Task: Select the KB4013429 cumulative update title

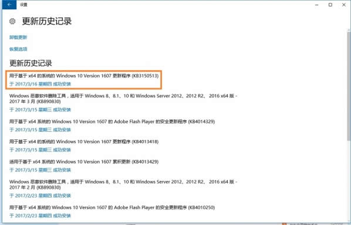Action: pyautogui.click(x=84, y=162)
